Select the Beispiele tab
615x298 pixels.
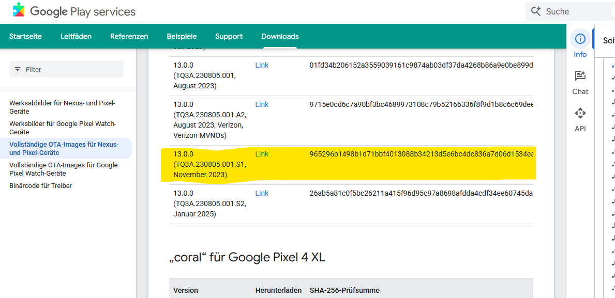pos(182,36)
